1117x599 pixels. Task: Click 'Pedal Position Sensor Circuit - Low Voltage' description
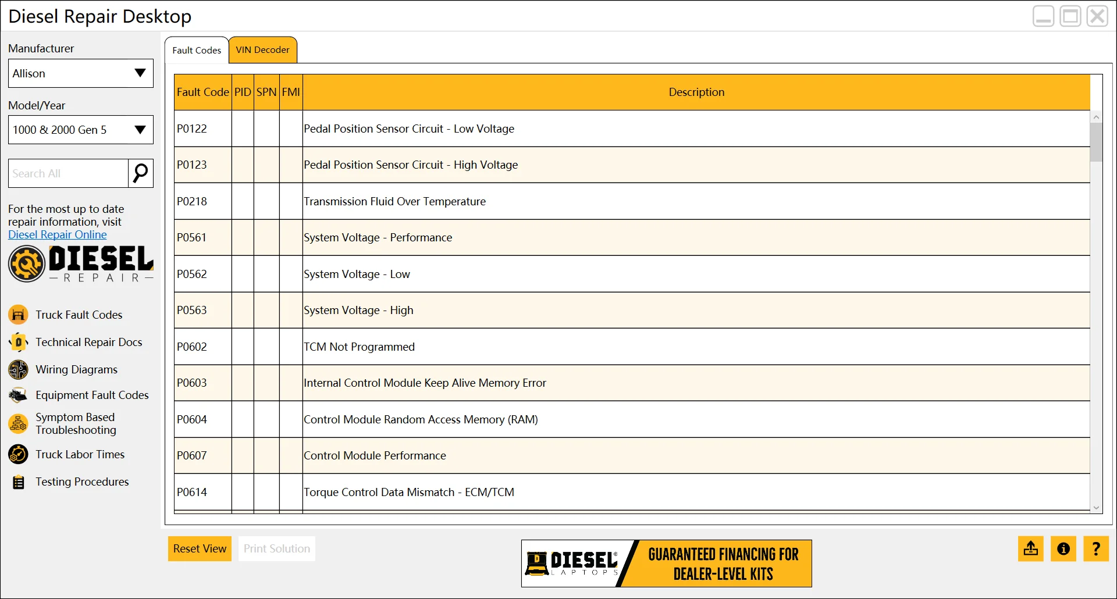pos(409,129)
